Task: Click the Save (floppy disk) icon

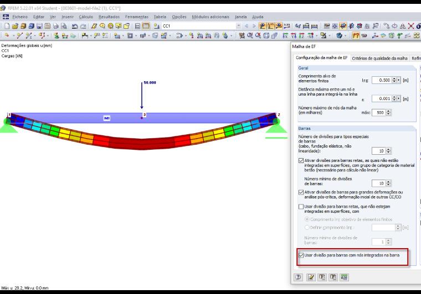Action: click(39, 26)
